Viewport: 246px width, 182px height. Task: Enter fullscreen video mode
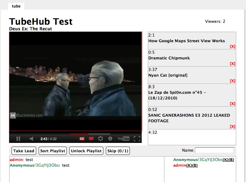click(x=137, y=139)
